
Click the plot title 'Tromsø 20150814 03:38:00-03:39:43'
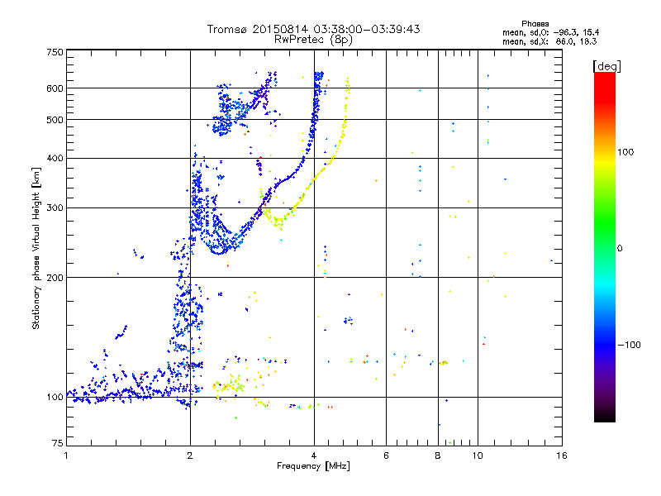click(313, 29)
